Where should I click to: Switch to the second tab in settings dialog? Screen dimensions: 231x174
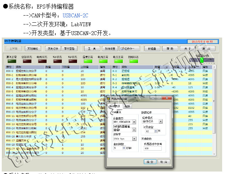tap(127, 106)
